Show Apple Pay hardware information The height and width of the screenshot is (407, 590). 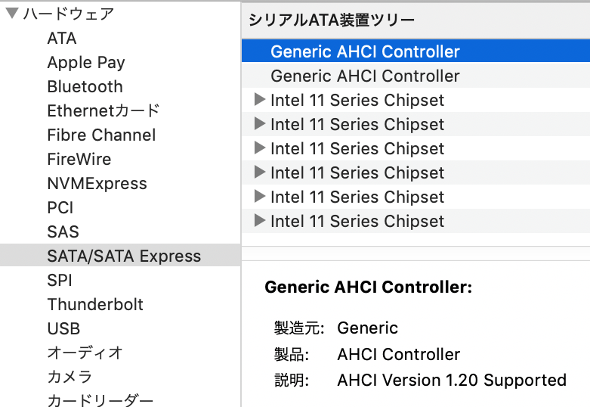(86, 63)
